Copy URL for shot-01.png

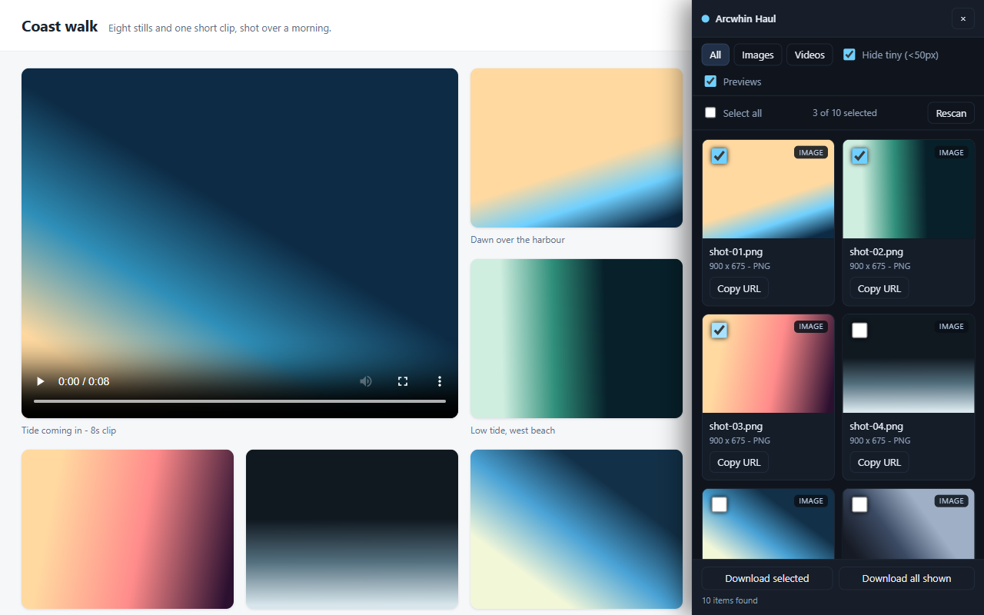tap(739, 288)
